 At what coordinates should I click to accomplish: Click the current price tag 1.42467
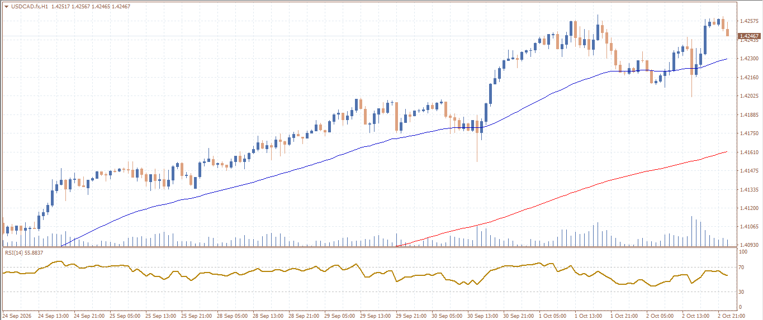pyautogui.click(x=749, y=36)
